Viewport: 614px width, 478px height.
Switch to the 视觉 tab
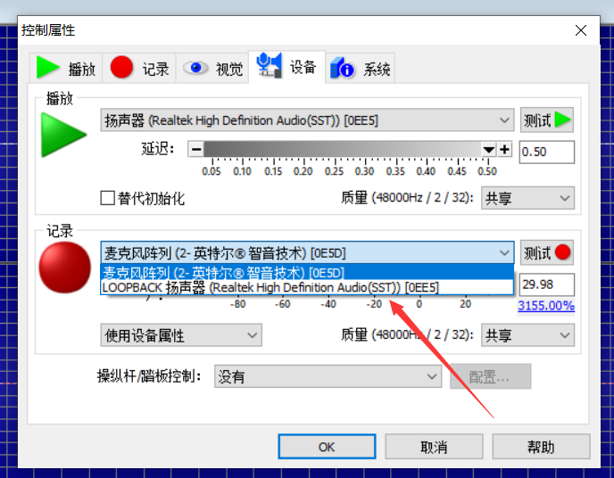(214, 69)
